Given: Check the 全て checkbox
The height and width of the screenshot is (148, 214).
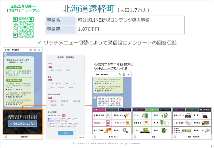Looking at the screenshot, I should (x=72, y=126).
